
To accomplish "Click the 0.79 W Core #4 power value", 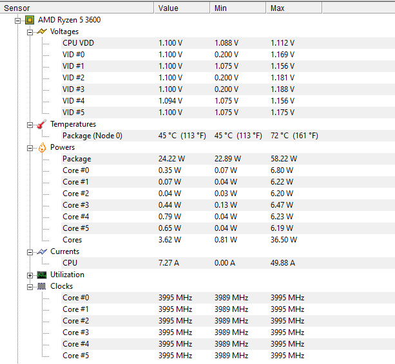I will coord(169,217).
